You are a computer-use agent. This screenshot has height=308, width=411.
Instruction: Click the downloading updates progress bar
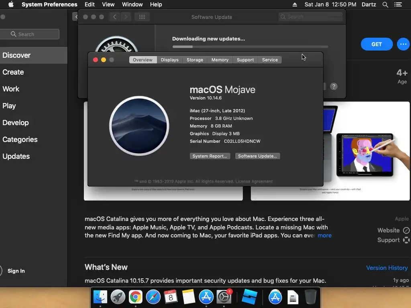[x=250, y=47]
